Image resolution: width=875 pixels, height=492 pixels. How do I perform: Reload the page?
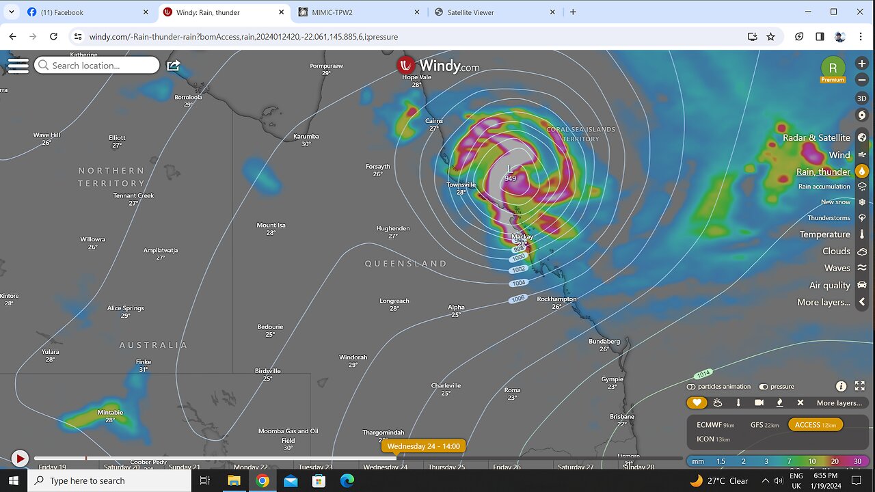click(x=53, y=37)
